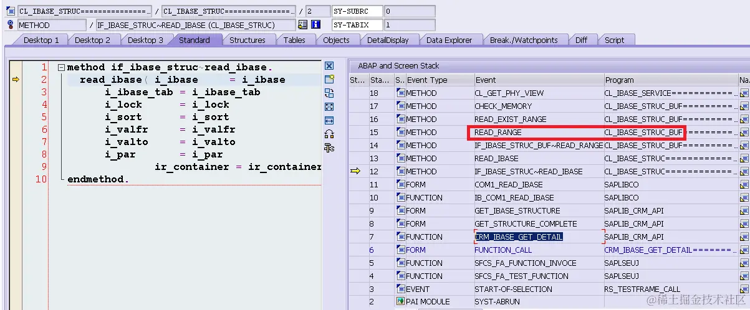Click the icon left of blue info icon

click(x=303, y=25)
